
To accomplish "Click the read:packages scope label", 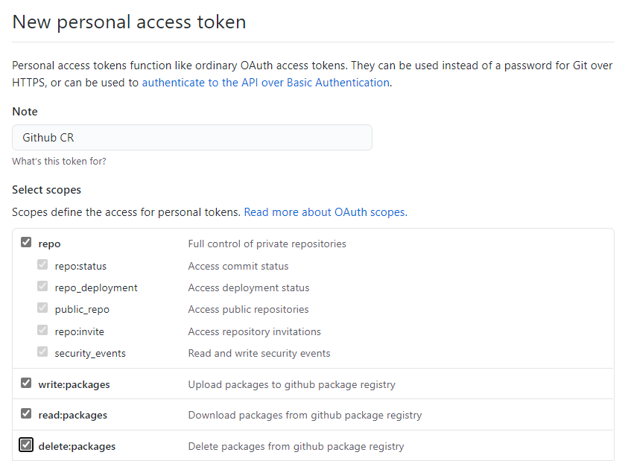I will coord(72,415).
